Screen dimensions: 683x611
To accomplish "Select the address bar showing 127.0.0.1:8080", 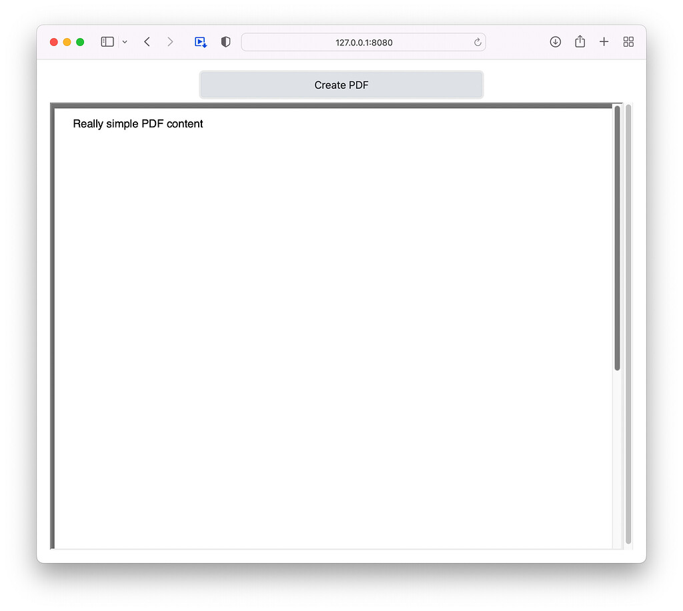I will coord(364,42).
